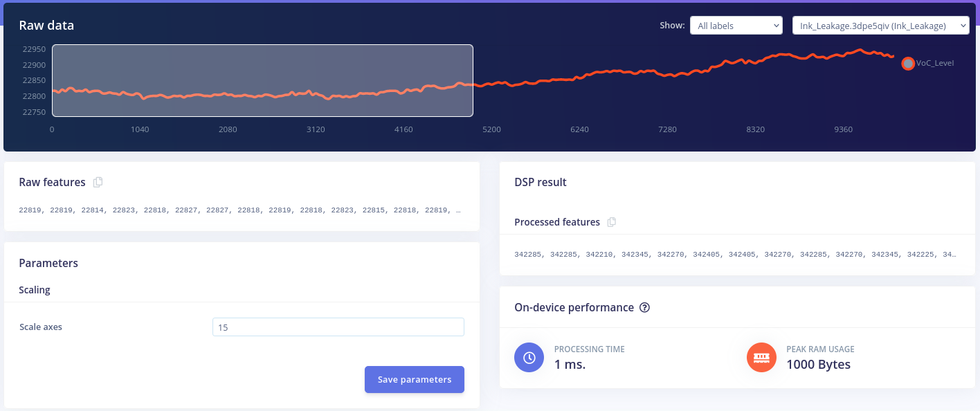Open the Ink_Leakage sample selector dropdown
Viewport: 980px width, 411px height.
coord(880,26)
